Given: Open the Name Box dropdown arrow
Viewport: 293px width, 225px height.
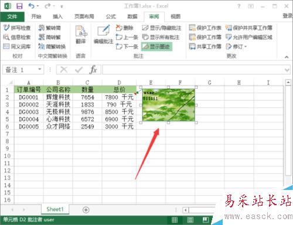Looking at the screenshot, I should tap(40, 70).
